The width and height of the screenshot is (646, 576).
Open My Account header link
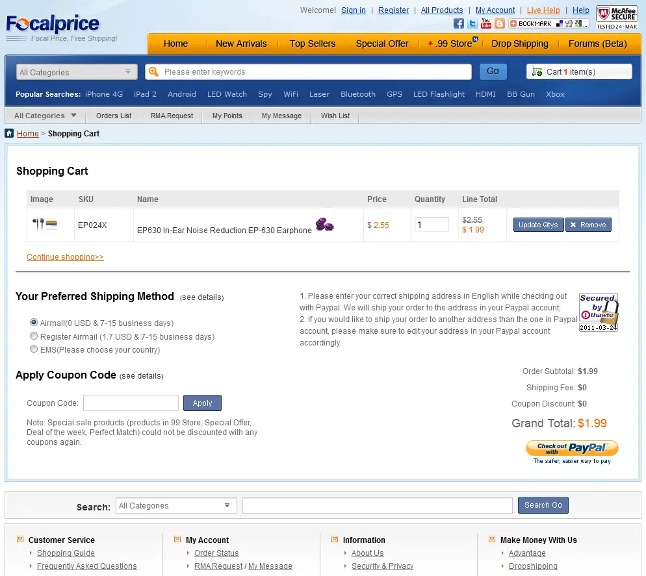(x=495, y=10)
